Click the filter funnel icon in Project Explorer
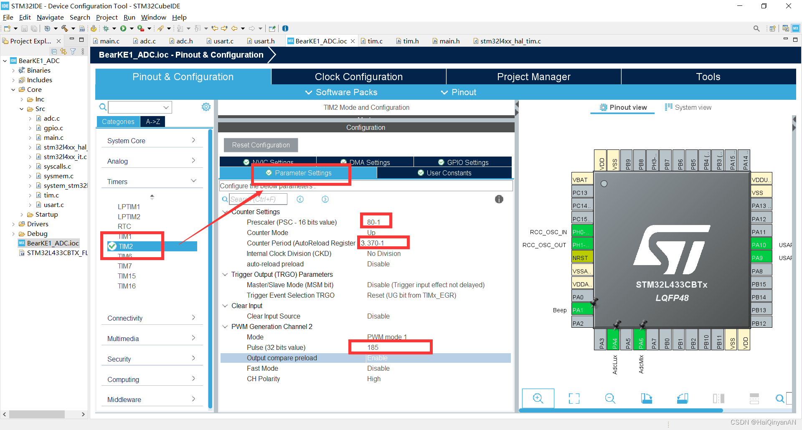The height and width of the screenshot is (430, 802). click(x=73, y=51)
